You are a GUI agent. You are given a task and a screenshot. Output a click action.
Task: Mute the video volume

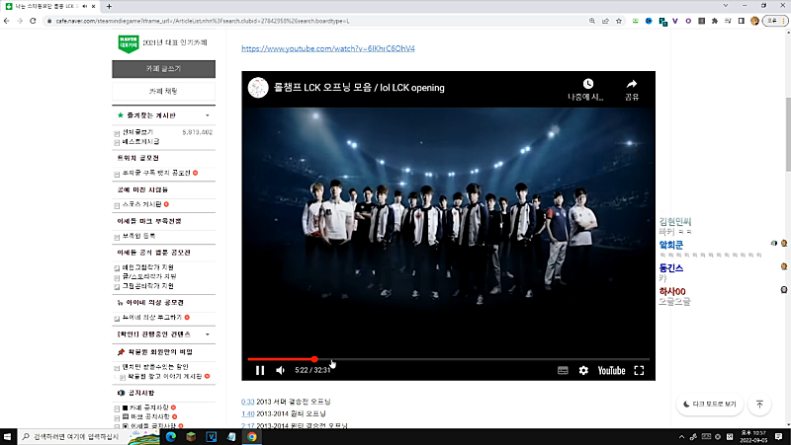point(281,371)
